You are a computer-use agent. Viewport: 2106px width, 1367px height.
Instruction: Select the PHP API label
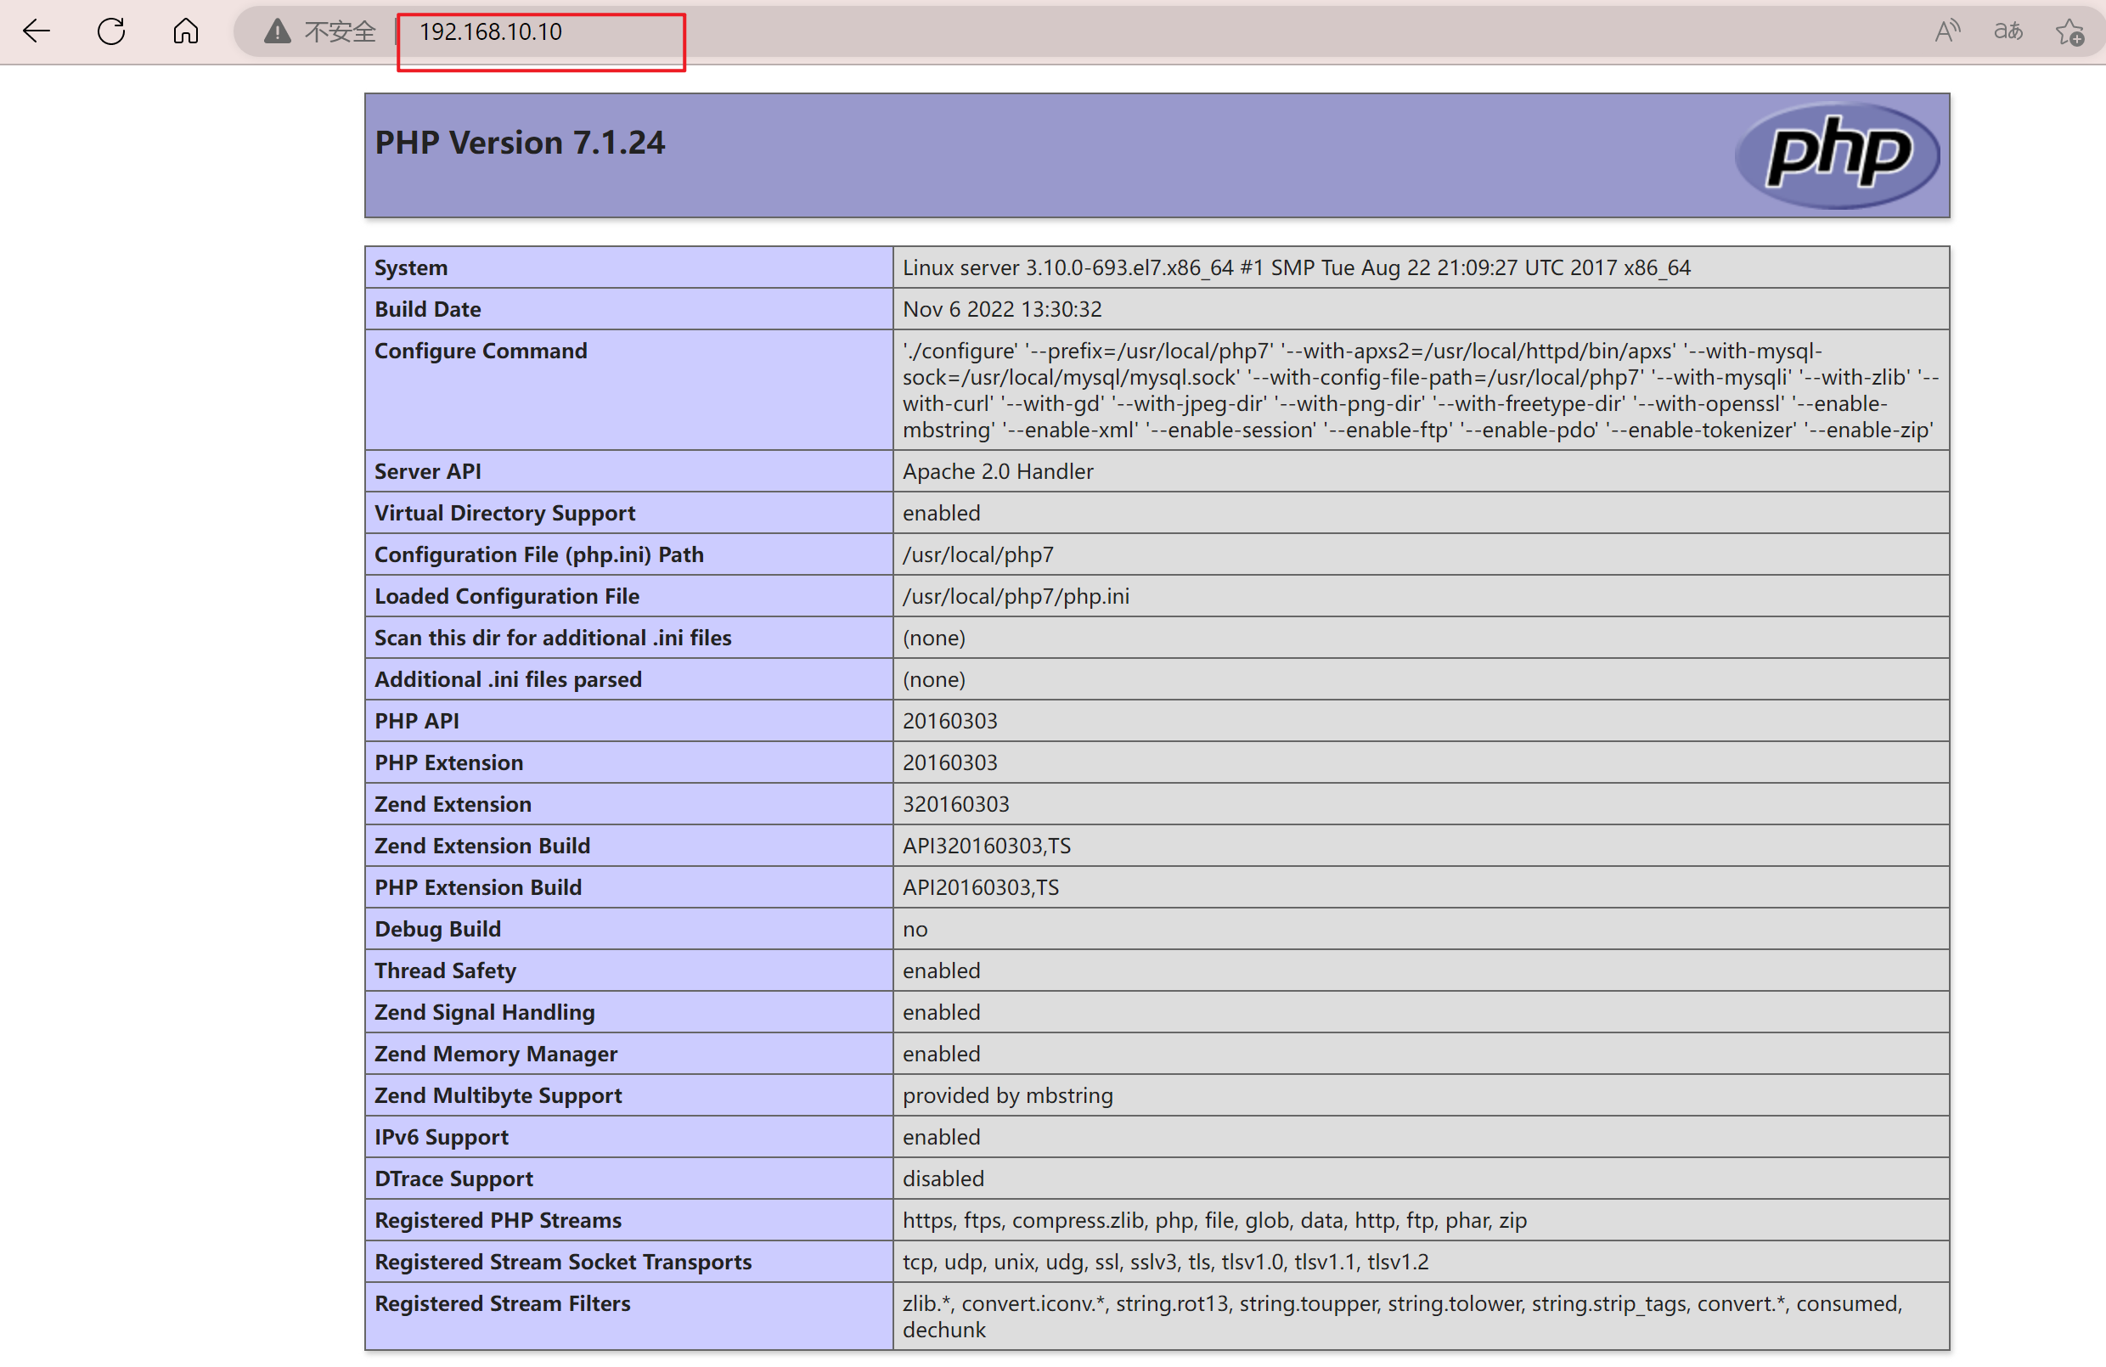417,720
